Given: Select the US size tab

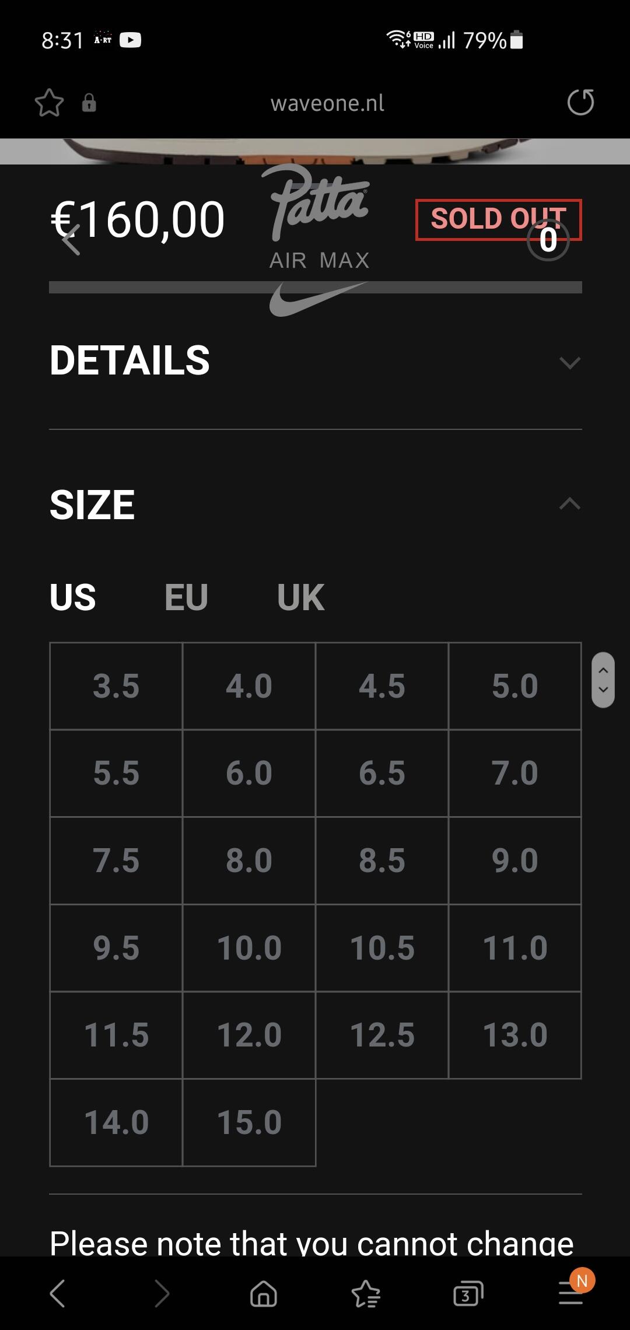Looking at the screenshot, I should point(73,597).
